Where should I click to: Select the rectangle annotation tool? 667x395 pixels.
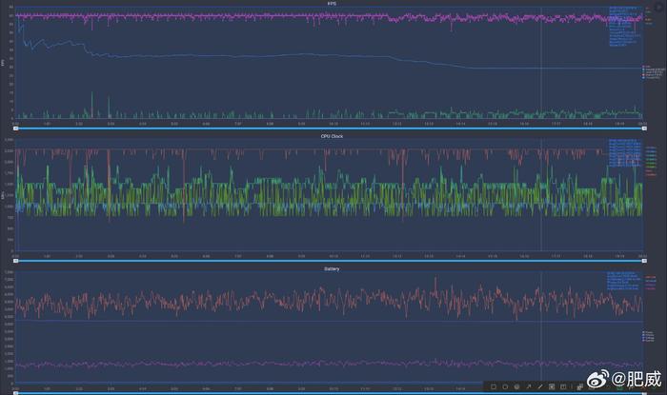(x=494, y=387)
